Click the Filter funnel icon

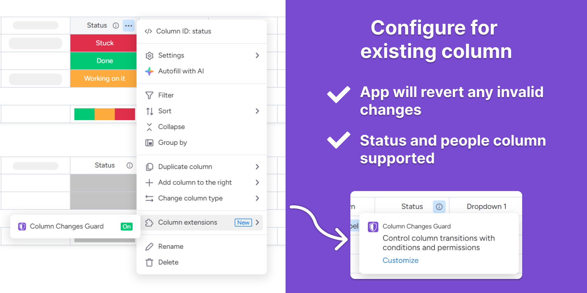click(149, 95)
